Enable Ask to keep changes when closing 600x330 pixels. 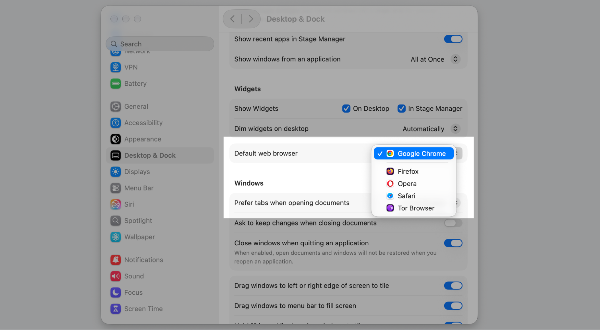tap(453, 223)
